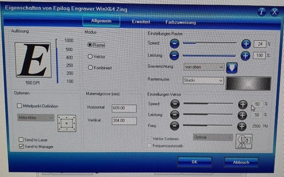Select the Vektor mode radio button
Image resolution: width=284 pixels, height=177 pixels.
tap(90, 56)
